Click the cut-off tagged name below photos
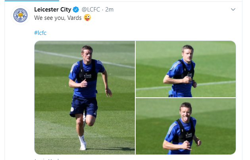This screenshot has width=250, height=160. pyautogui.click(x=46, y=159)
